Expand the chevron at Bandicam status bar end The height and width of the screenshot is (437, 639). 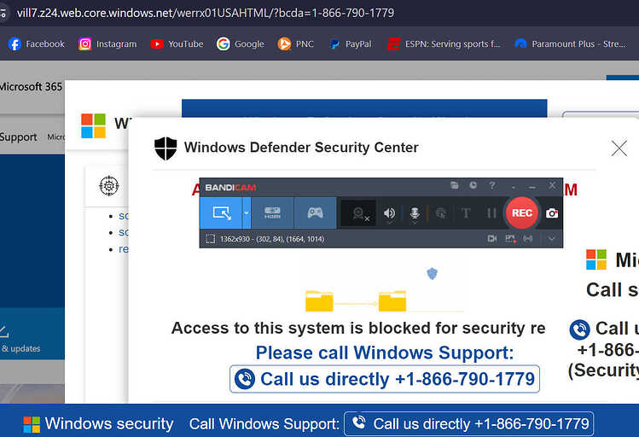[551, 238]
